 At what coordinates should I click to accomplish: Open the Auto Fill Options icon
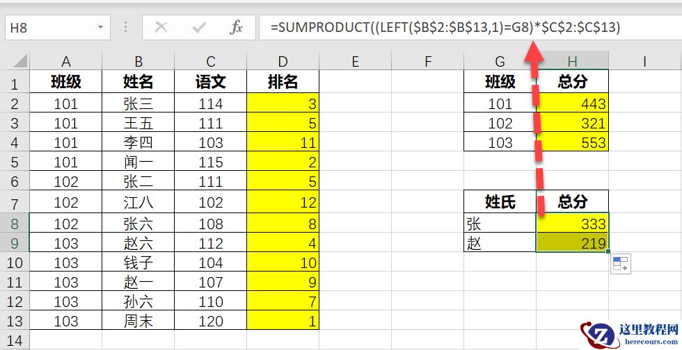[620, 264]
